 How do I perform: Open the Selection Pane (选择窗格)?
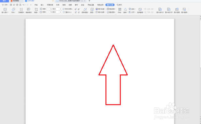pos(140,11)
